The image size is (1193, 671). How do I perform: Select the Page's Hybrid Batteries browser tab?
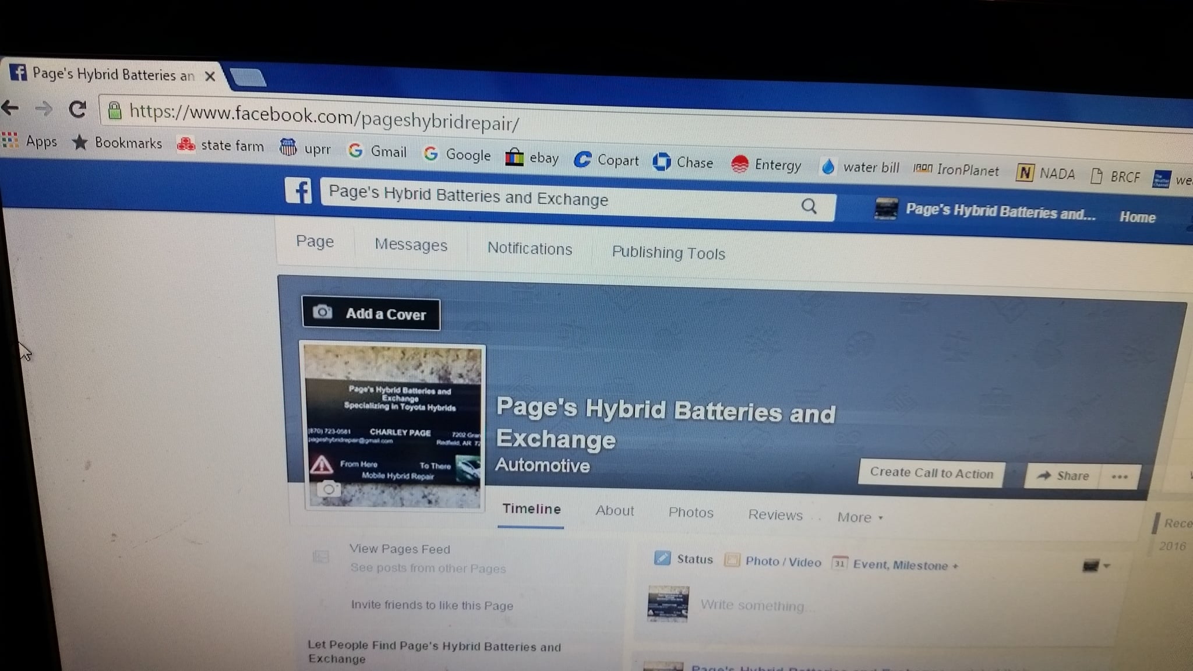click(x=111, y=75)
